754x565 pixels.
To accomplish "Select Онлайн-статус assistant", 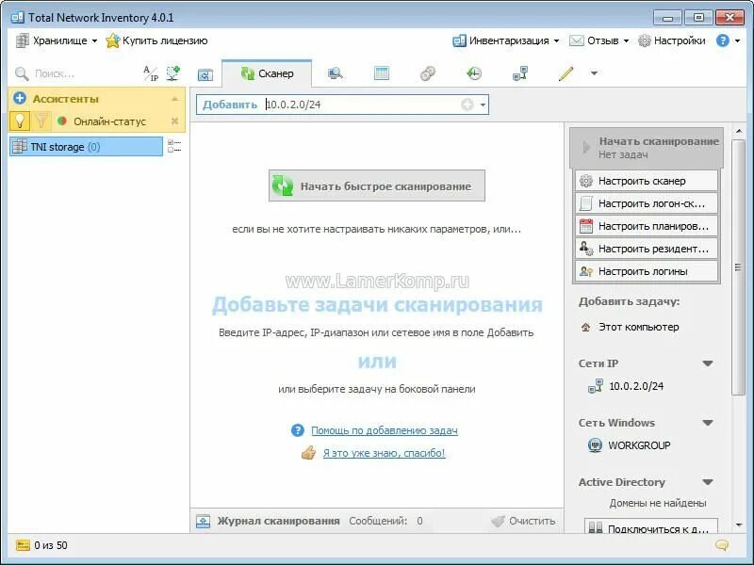I will tap(102, 121).
